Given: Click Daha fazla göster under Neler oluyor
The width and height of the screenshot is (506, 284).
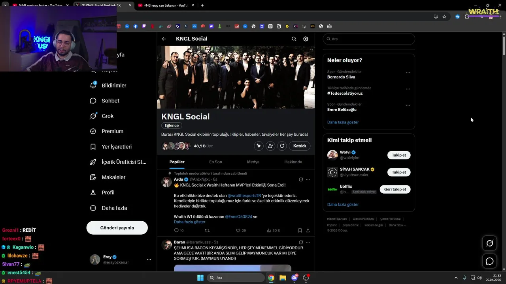Looking at the screenshot, I should pos(343,122).
